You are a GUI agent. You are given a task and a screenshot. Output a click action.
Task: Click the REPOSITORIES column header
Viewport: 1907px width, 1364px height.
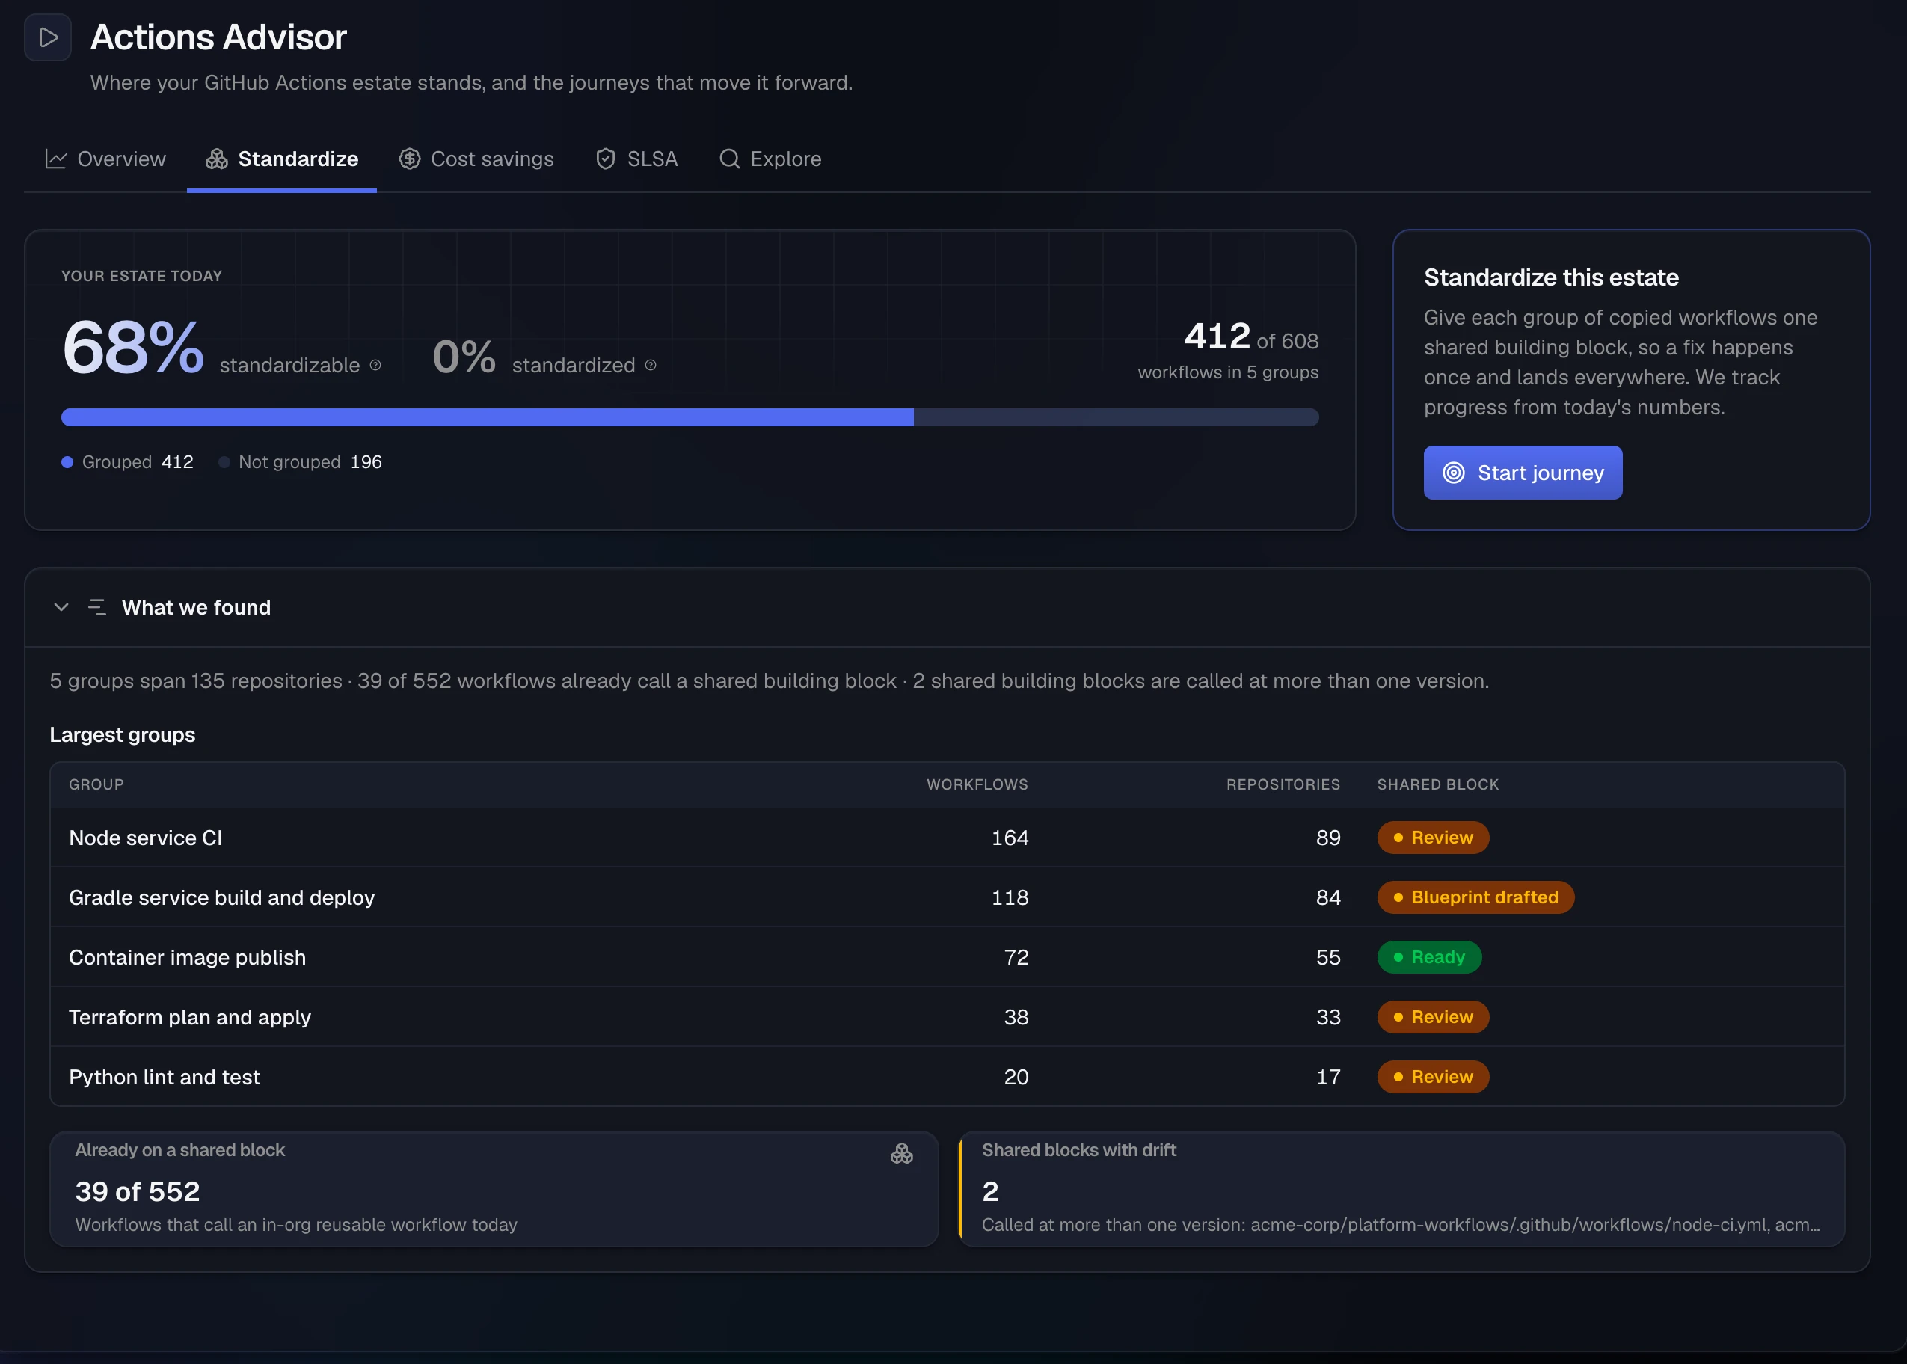1283,784
